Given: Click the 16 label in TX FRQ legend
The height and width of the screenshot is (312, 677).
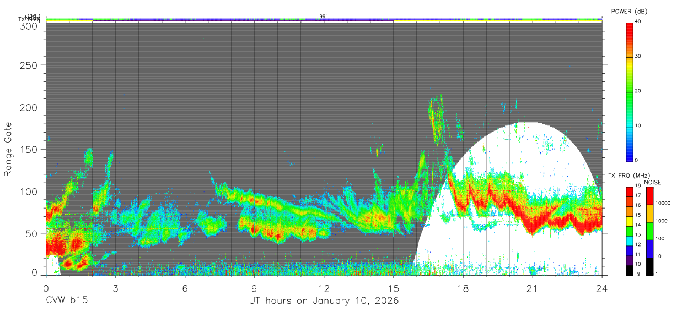Looking at the screenshot, I should (638, 205).
